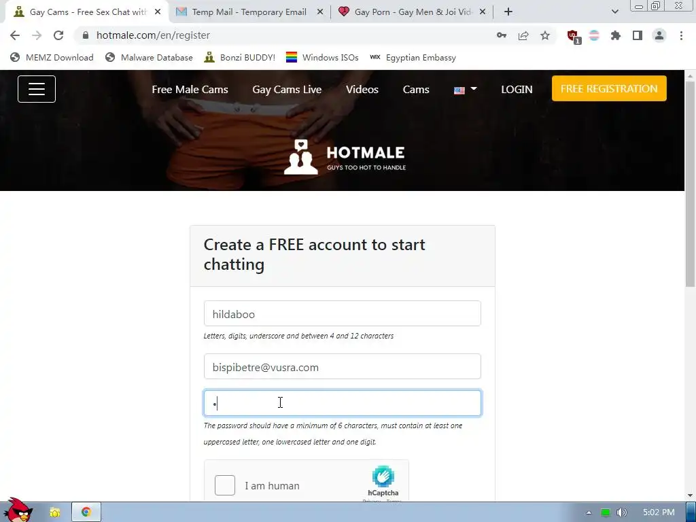Open the Extensions puzzle piece menu

[616, 35]
